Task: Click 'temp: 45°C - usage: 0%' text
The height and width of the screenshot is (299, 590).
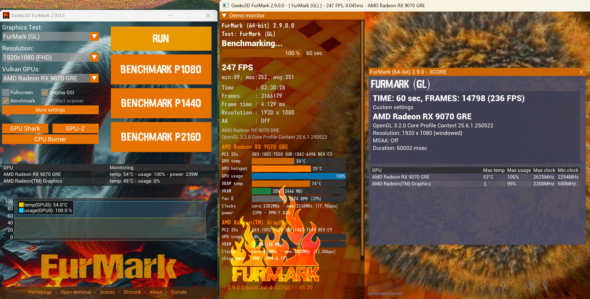Action: 135,181
